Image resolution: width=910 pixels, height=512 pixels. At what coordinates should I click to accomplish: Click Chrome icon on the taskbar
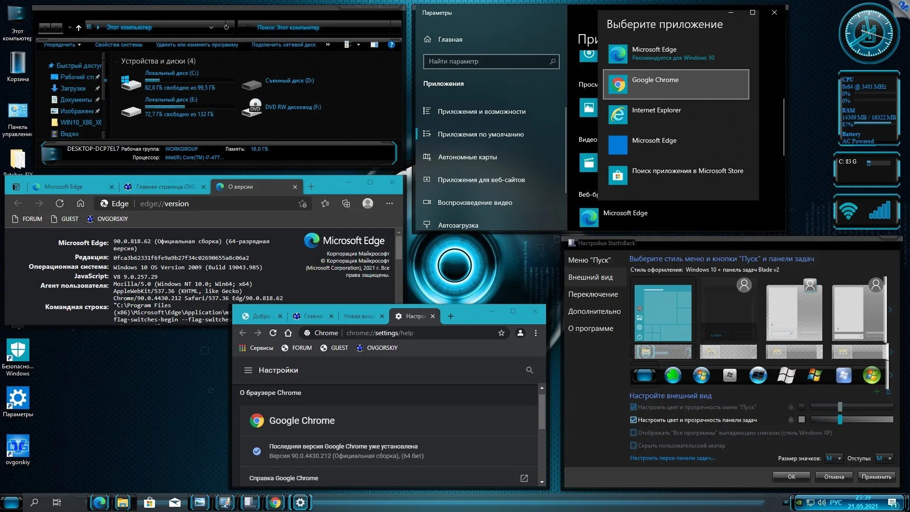(x=275, y=502)
